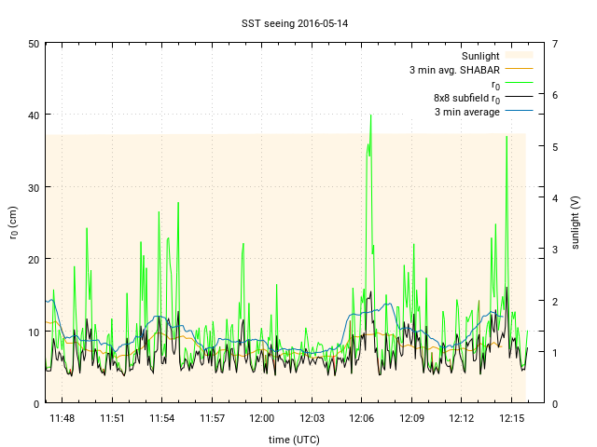The height and width of the screenshot is (447, 597).
Task: Click the 50 tick on left axis
Action: (x=34, y=44)
